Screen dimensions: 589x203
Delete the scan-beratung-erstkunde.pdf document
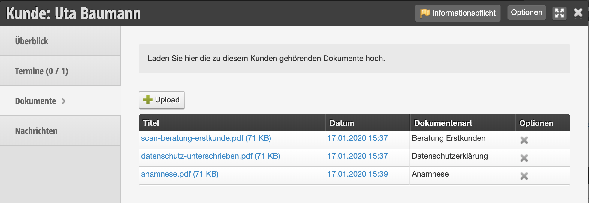click(524, 140)
